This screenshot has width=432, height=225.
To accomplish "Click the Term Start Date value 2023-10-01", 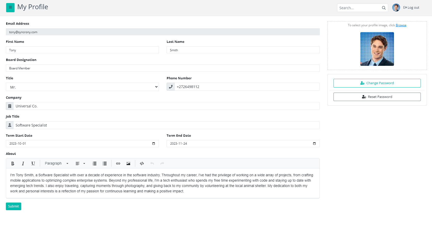I will click(18, 144).
